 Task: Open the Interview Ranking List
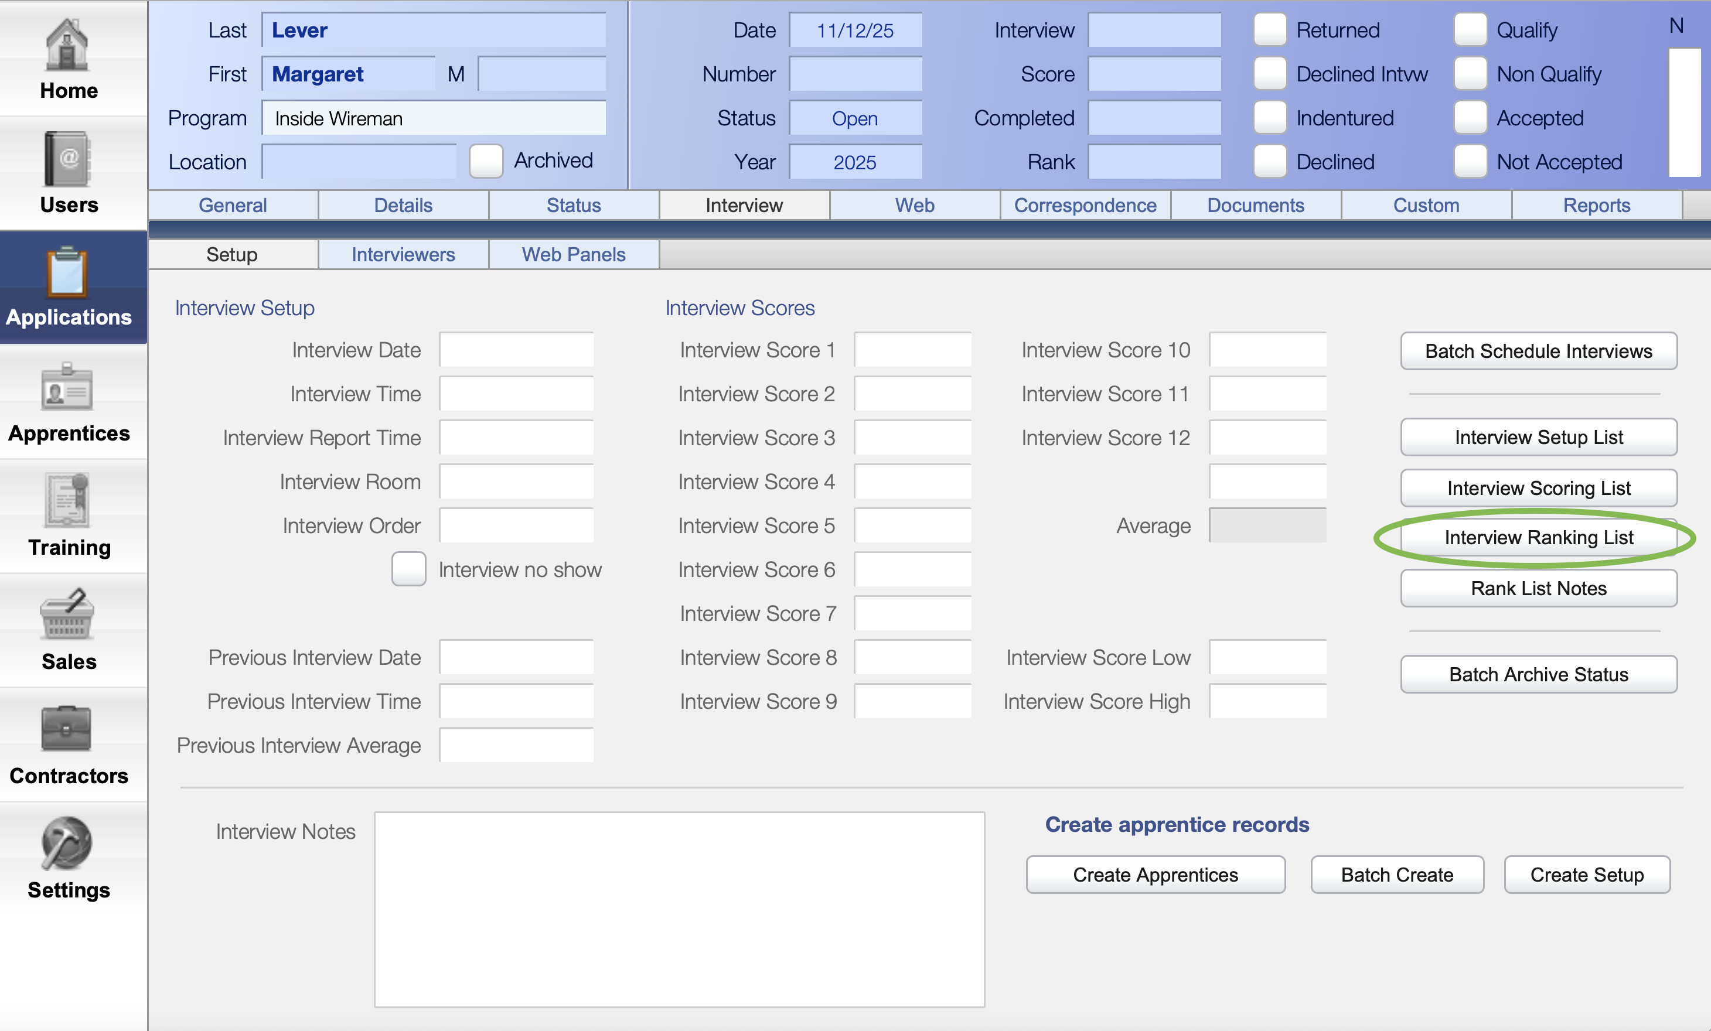(x=1538, y=537)
